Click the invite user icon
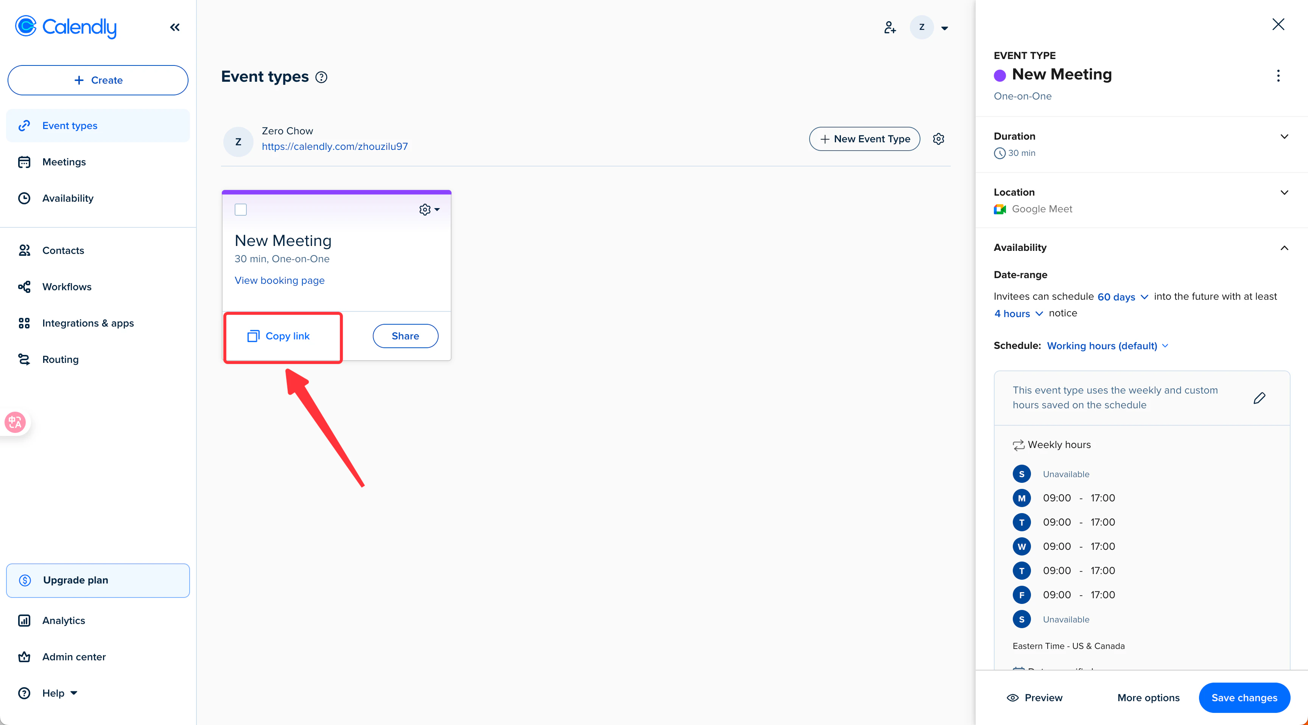Viewport: 1308px width, 725px height. (890, 27)
